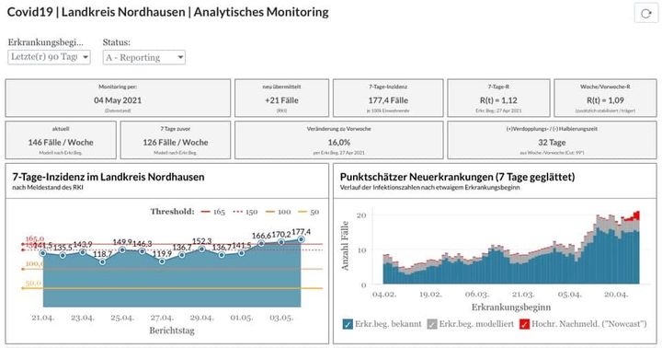This screenshot has width=662, height=348.
Task: Click the '146 Fälle / Woche' aktuell tile
Action: pos(61,140)
